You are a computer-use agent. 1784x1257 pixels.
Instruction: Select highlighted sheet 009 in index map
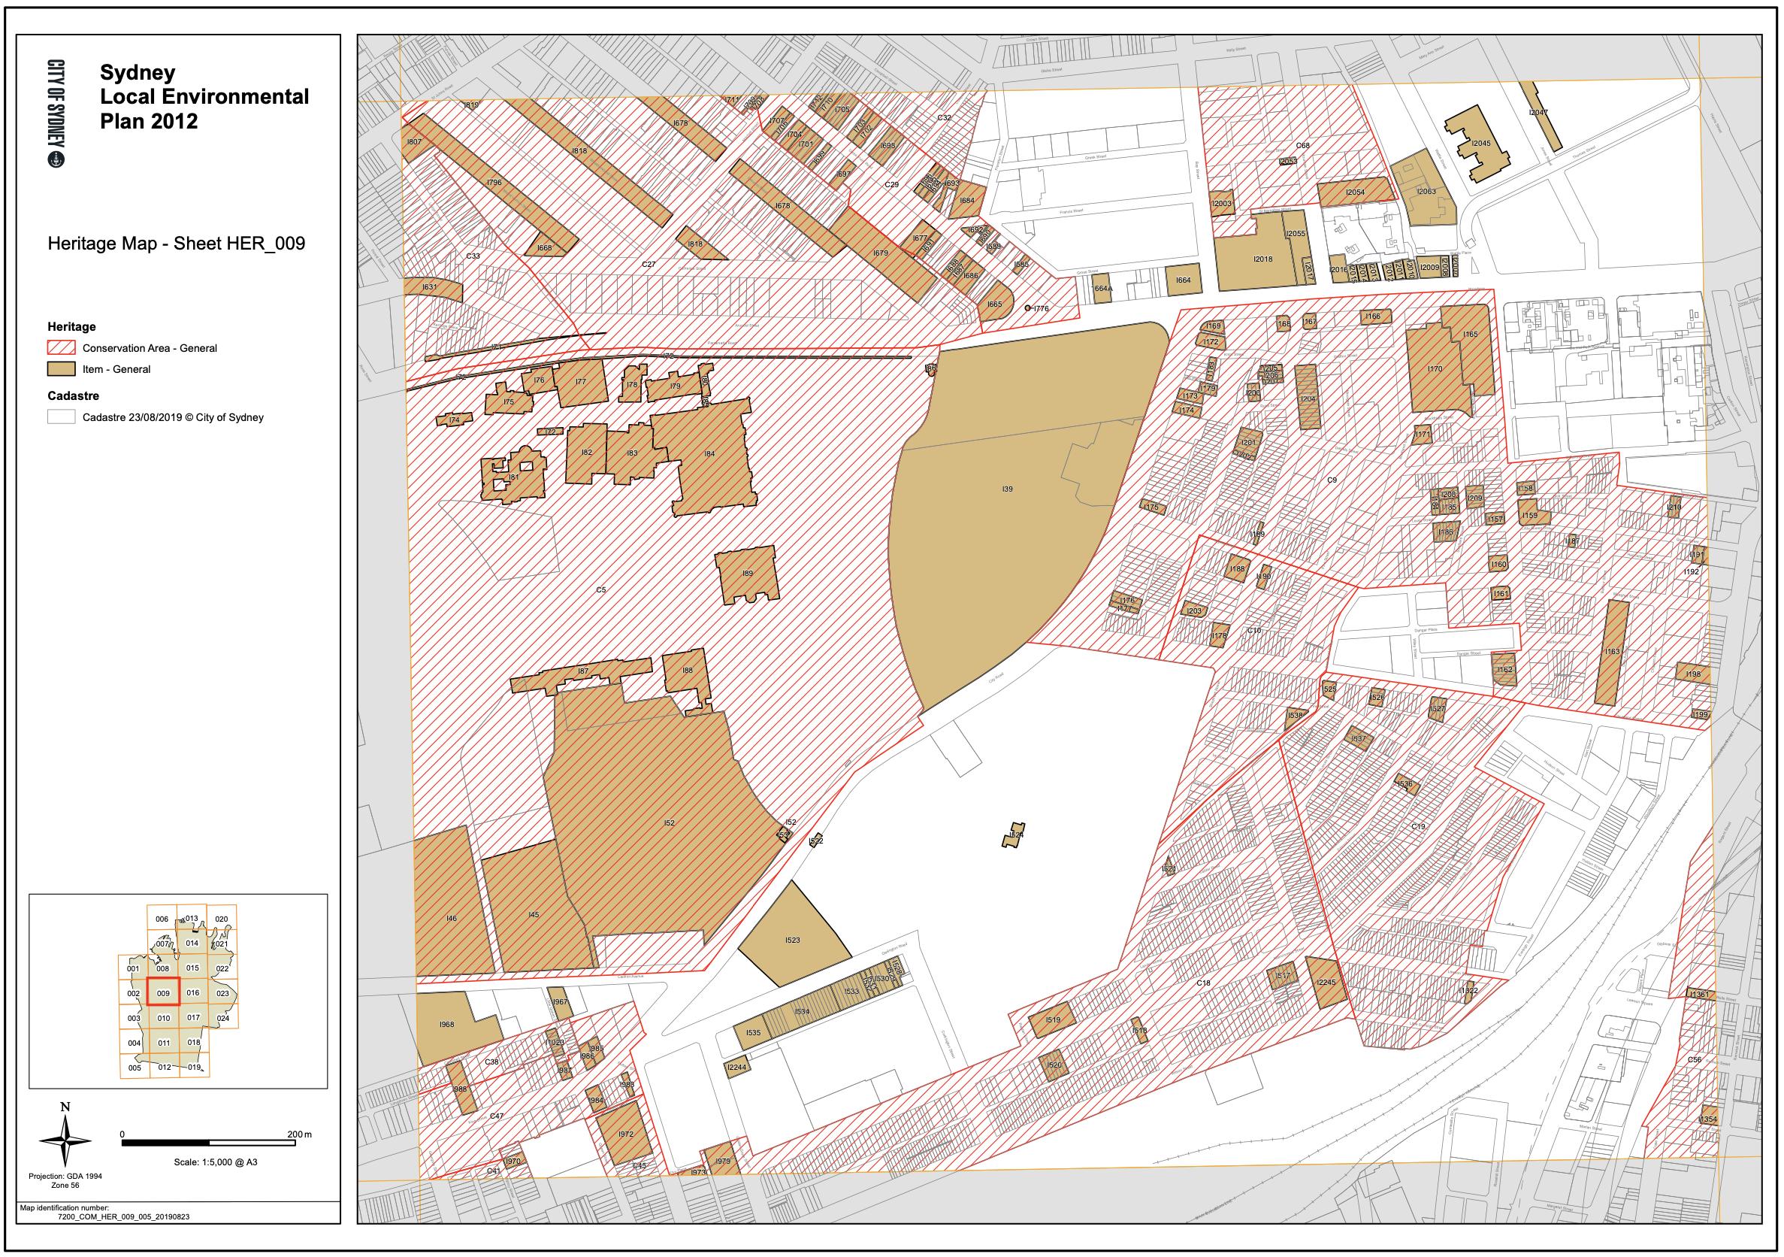tap(163, 993)
